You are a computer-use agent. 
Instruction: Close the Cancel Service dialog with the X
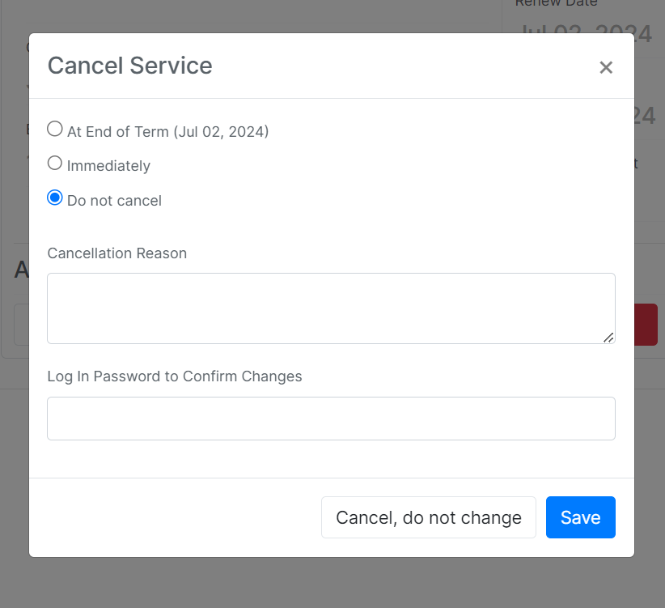606,67
